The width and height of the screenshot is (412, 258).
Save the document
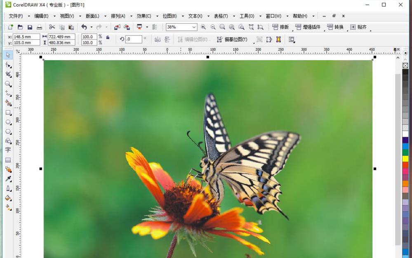pos(30,27)
